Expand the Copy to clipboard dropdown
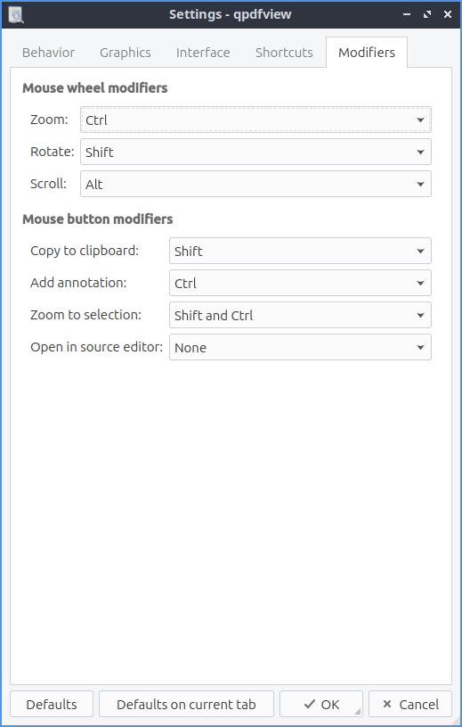The height and width of the screenshot is (727, 462). click(x=300, y=251)
